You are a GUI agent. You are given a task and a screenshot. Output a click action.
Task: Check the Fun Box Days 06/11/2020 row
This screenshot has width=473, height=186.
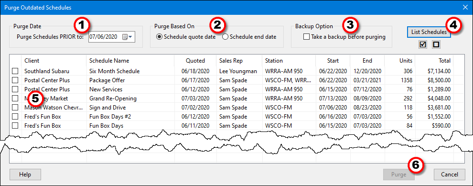coord(15,126)
